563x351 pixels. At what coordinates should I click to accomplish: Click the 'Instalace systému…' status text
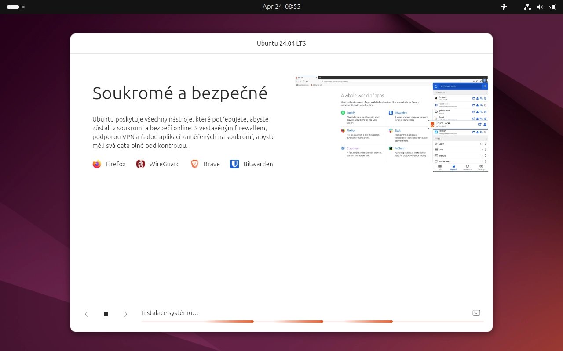(x=170, y=313)
